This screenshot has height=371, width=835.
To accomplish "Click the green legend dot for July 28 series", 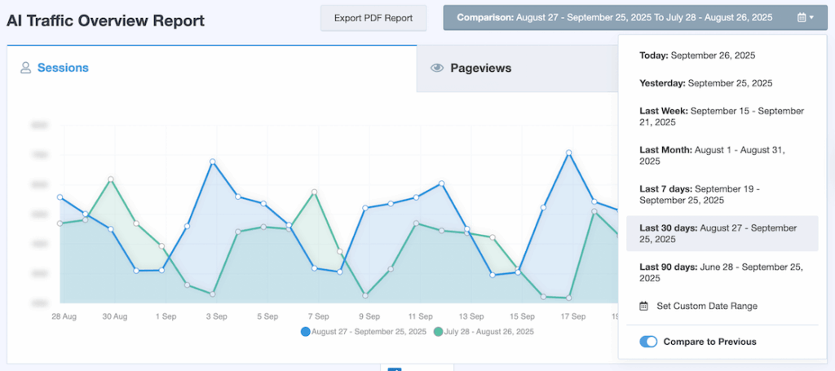I will tap(439, 332).
